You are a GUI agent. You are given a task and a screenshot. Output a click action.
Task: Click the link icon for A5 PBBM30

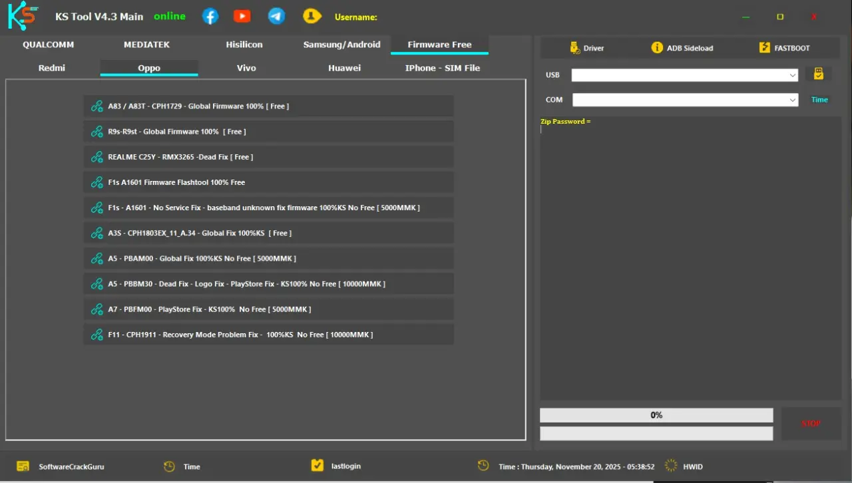pyautogui.click(x=97, y=283)
